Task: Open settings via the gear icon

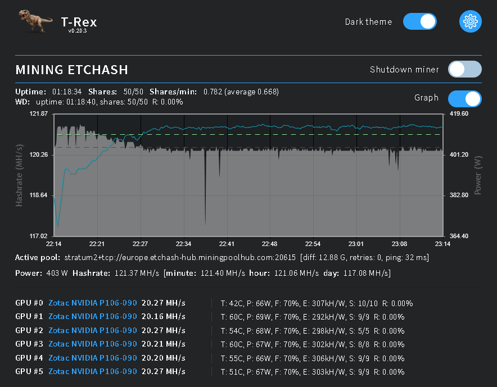Action: tap(471, 21)
